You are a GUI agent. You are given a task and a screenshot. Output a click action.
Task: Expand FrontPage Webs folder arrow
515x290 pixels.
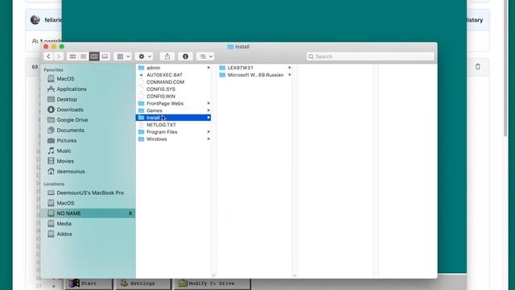(208, 103)
